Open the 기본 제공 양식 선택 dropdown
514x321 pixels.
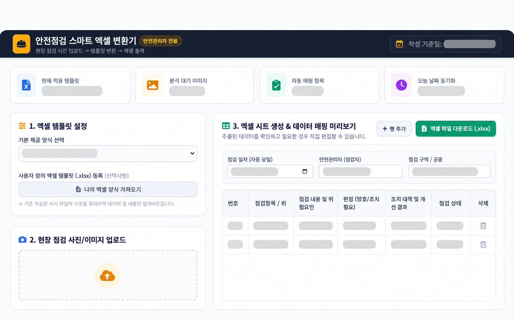point(108,153)
